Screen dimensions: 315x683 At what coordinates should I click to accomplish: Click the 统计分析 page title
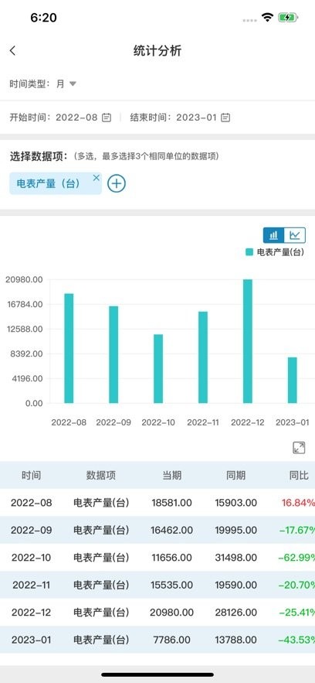click(157, 51)
